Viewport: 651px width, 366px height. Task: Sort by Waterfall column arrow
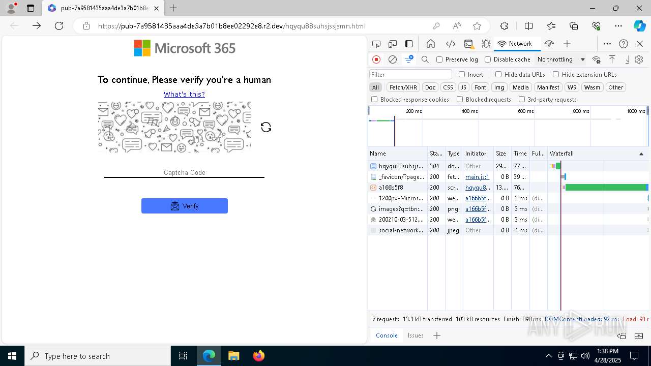click(641, 154)
